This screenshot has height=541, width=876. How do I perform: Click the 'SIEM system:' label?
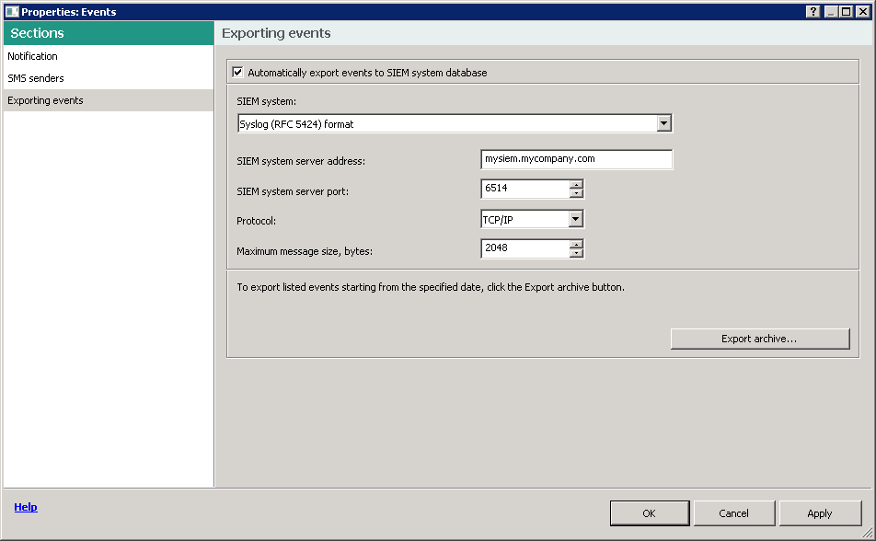point(266,101)
